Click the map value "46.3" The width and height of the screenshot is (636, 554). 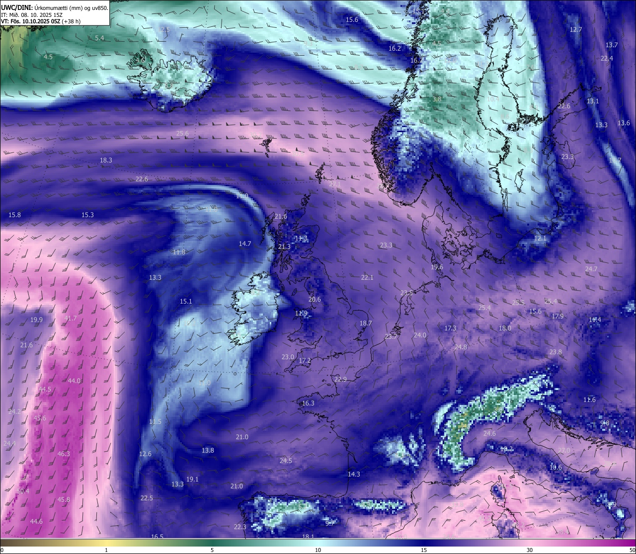pos(64,454)
